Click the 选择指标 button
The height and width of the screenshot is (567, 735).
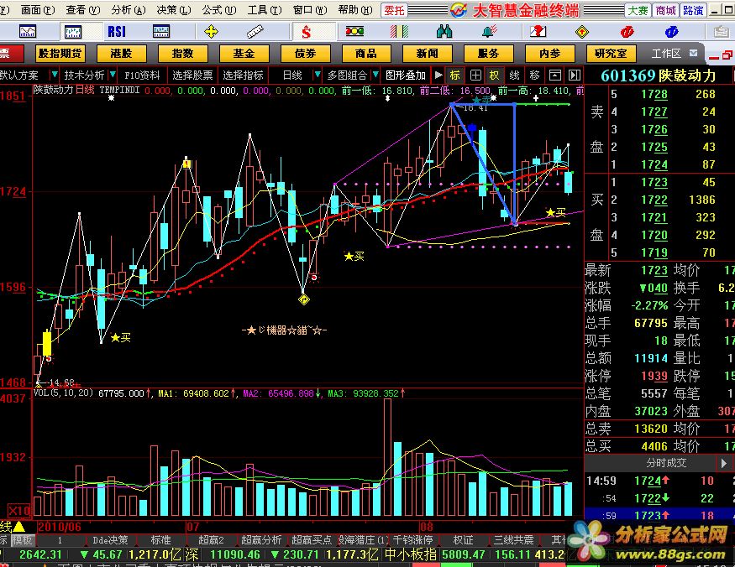click(243, 75)
